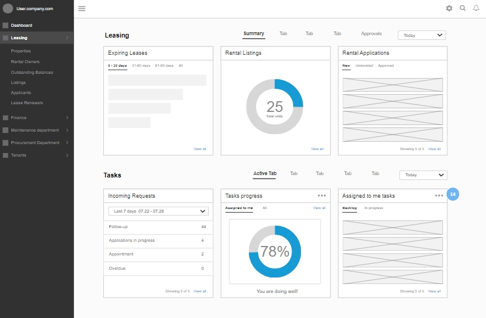
Task: Click the search magnifier icon
Action: tap(463, 8)
